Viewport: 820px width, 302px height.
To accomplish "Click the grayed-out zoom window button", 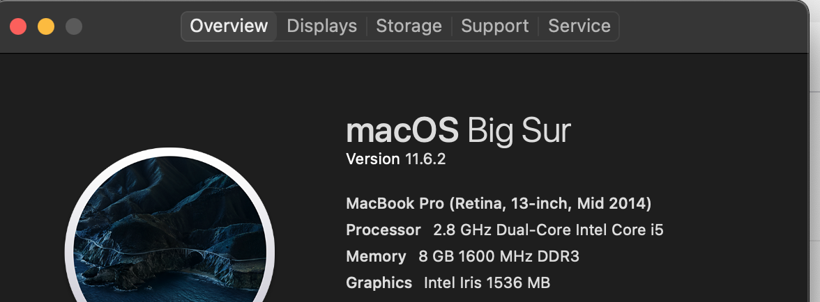I will click(74, 27).
